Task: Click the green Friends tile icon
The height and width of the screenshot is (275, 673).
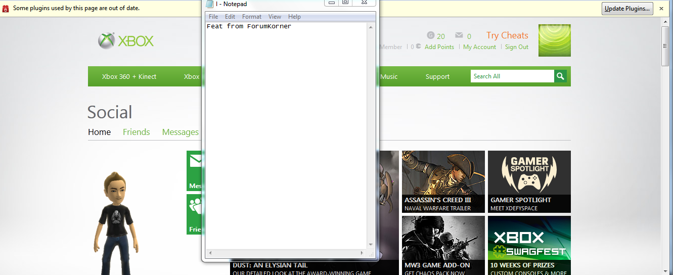Action: coord(194,214)
